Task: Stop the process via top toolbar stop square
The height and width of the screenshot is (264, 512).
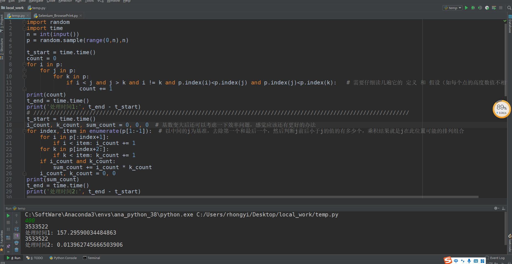Action: [x=501, y=8]
